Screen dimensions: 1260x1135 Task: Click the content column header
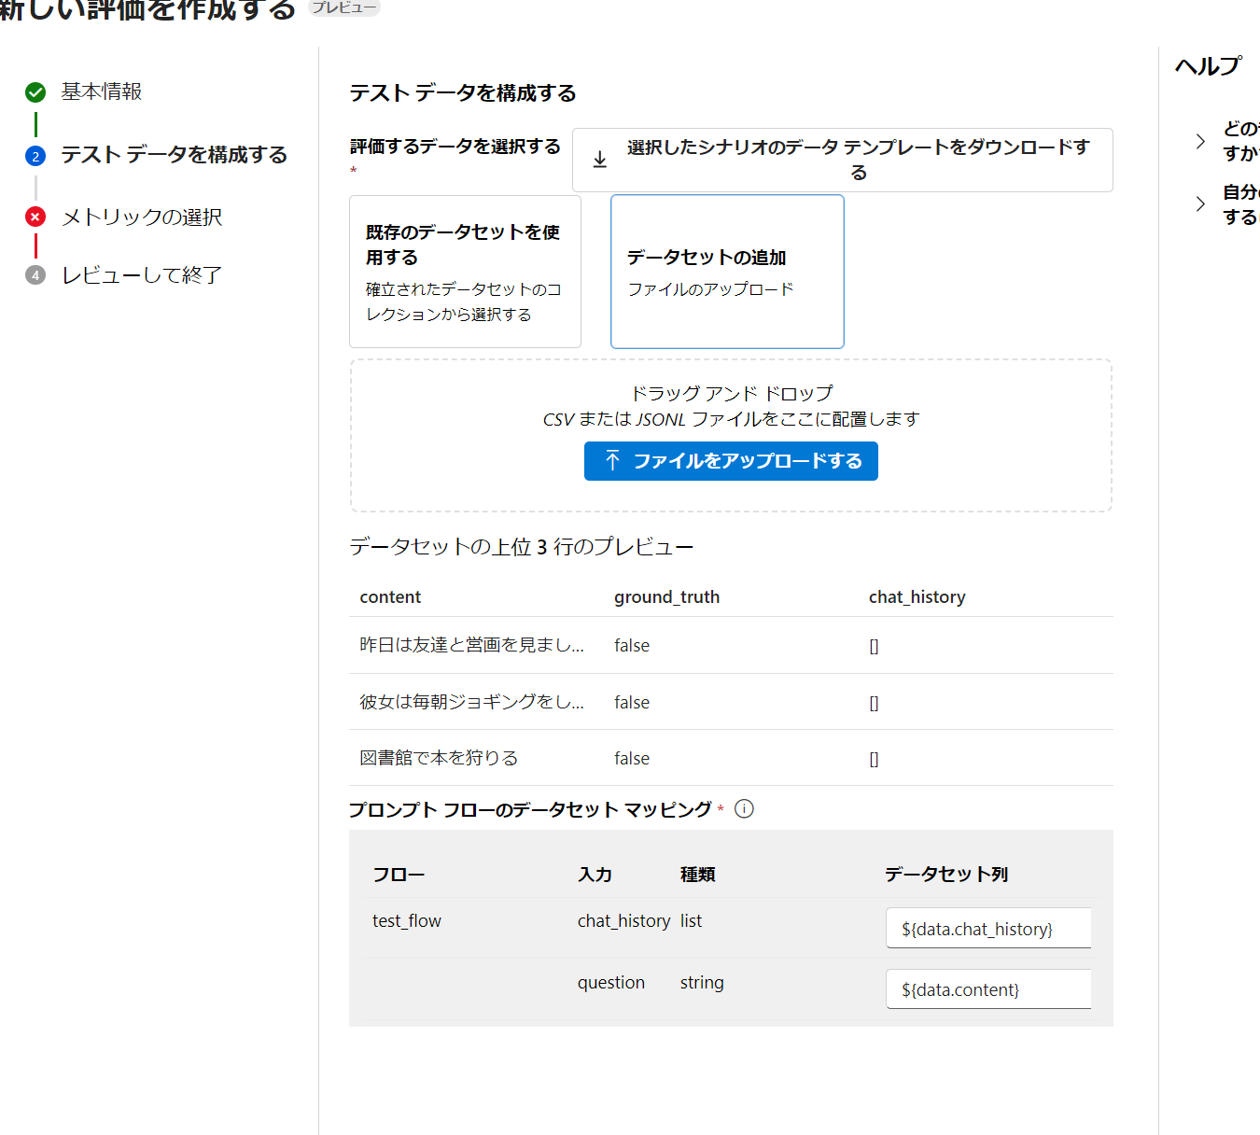coord(390,596)
